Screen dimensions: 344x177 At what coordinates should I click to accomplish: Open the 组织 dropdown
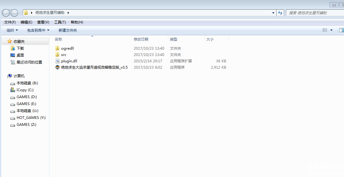(x=12, y=30)
